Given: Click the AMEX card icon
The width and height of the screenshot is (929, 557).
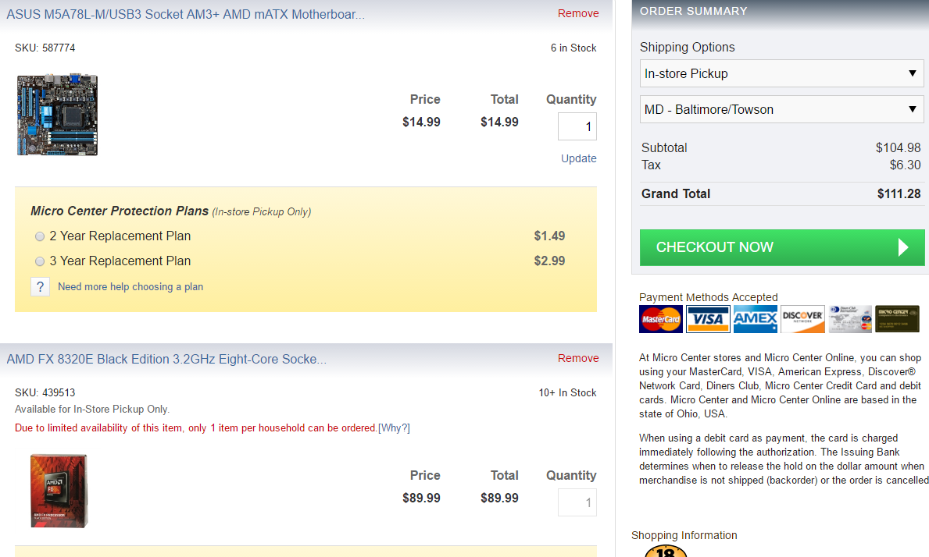Looking at the screenshot, I should (756, 319).
